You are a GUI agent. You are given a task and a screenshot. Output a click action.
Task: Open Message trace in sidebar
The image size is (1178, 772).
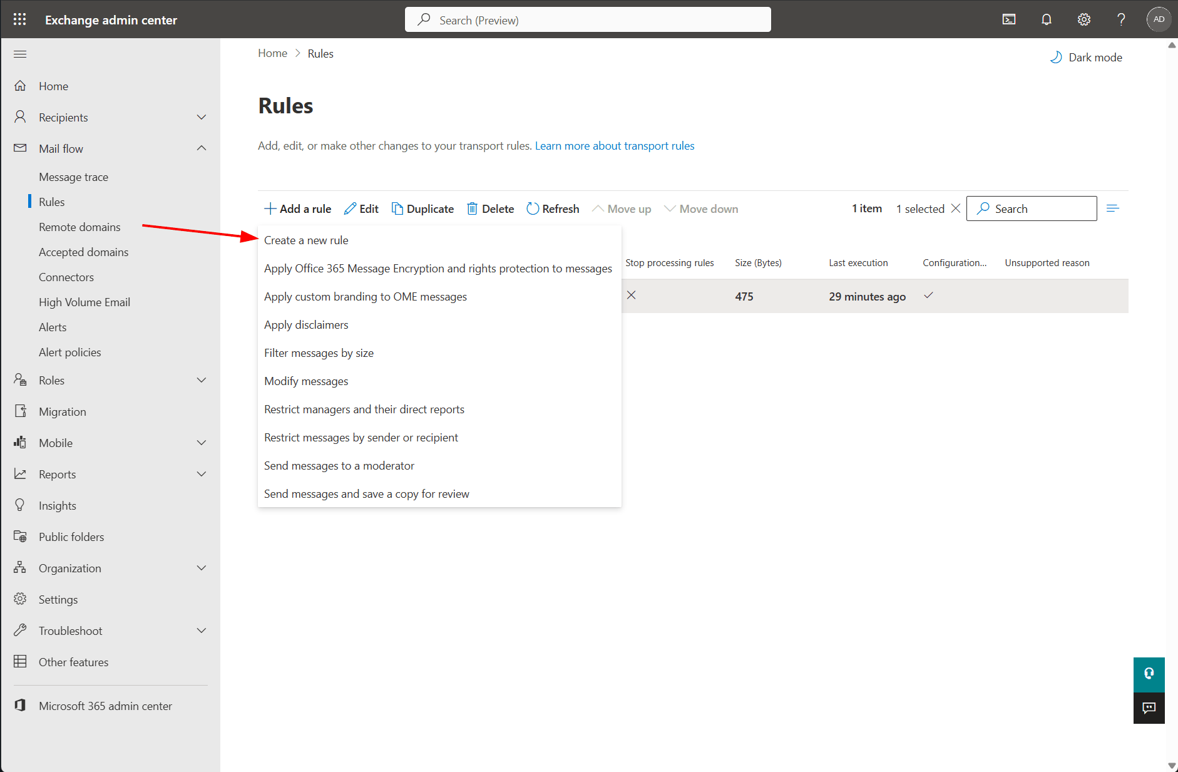[73, 177]
